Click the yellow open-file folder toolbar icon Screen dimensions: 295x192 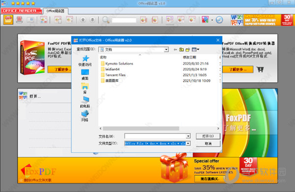point(8,20)
